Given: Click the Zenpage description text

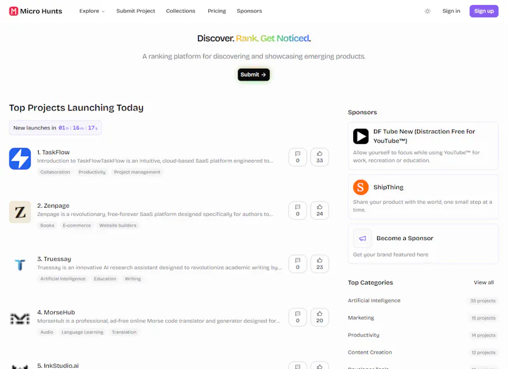Looking at the screenshot, I should pyautogui.click(x=155, y=214).
